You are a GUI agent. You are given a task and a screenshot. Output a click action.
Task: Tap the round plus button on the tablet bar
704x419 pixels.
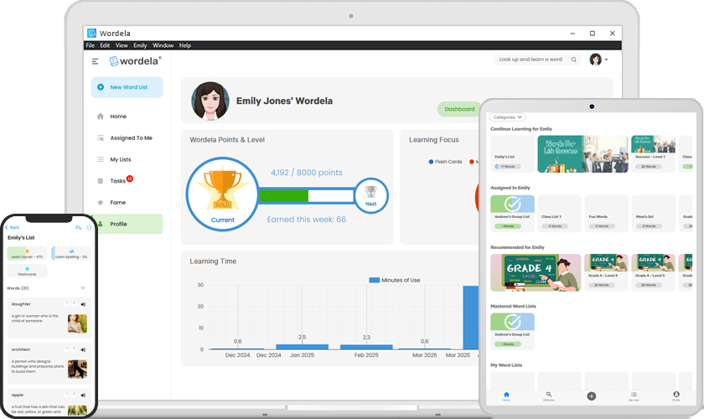click(x=592, y=396)
